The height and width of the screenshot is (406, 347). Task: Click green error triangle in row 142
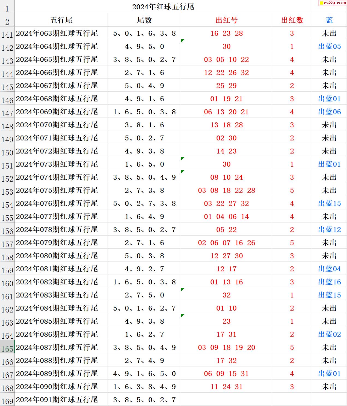click(182, 41)
